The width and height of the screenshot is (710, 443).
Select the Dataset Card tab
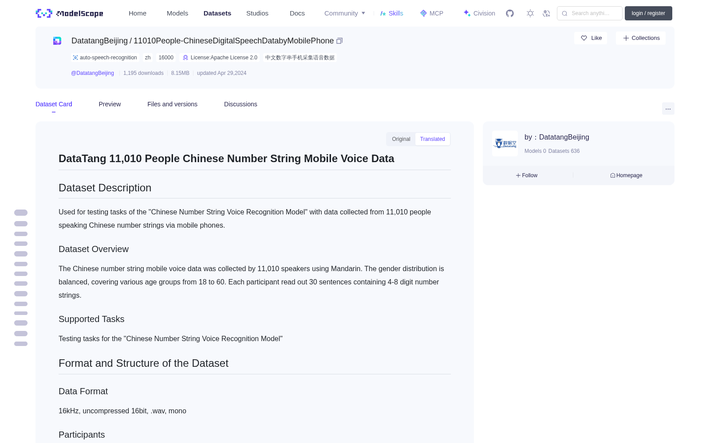pyautogui.click(x=54, y=104)
